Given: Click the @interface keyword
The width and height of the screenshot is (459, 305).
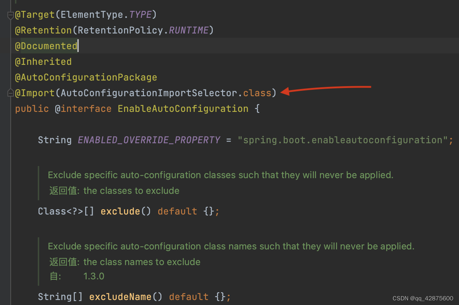Looking at the screenshot, I should coord(83,109).
